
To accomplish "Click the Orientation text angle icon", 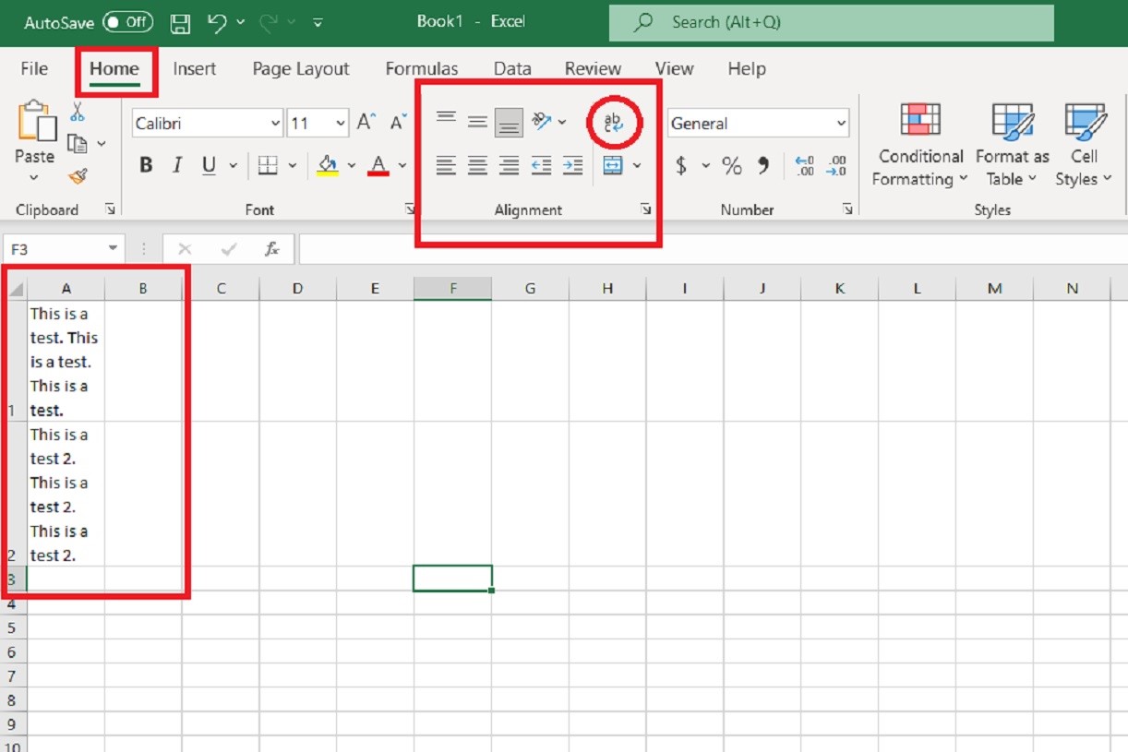I will [543, 121].
